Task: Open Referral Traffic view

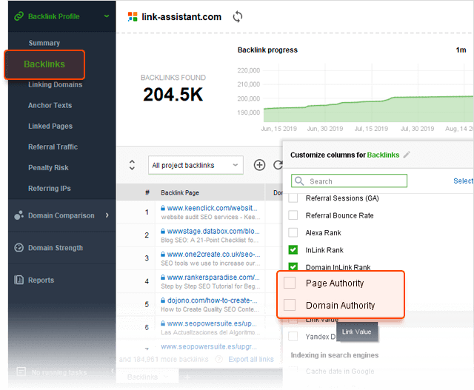Action: 53,147
